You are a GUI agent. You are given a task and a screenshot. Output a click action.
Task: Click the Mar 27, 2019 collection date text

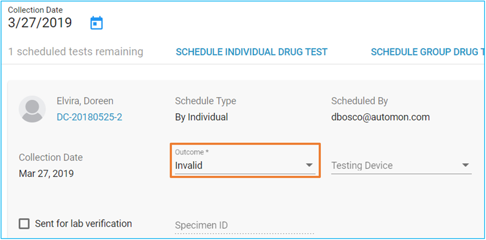point(46,174)
